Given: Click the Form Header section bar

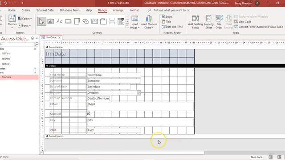Looking at the screenshot, I should tap(165, 48).
